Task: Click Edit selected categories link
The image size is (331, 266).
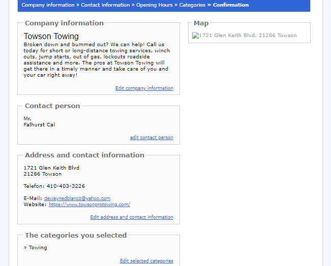Action: 146,261
